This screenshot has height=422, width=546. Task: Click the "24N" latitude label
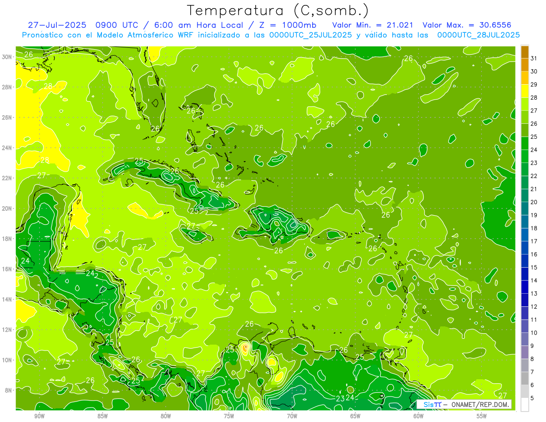point(7,148)
